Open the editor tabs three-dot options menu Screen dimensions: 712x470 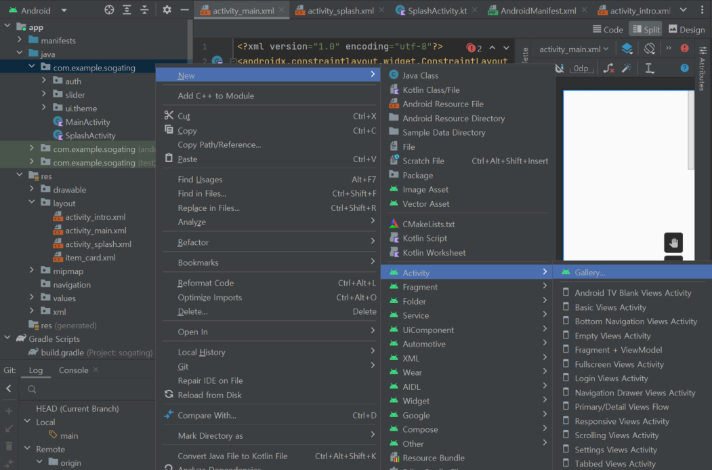click(702, 10)
